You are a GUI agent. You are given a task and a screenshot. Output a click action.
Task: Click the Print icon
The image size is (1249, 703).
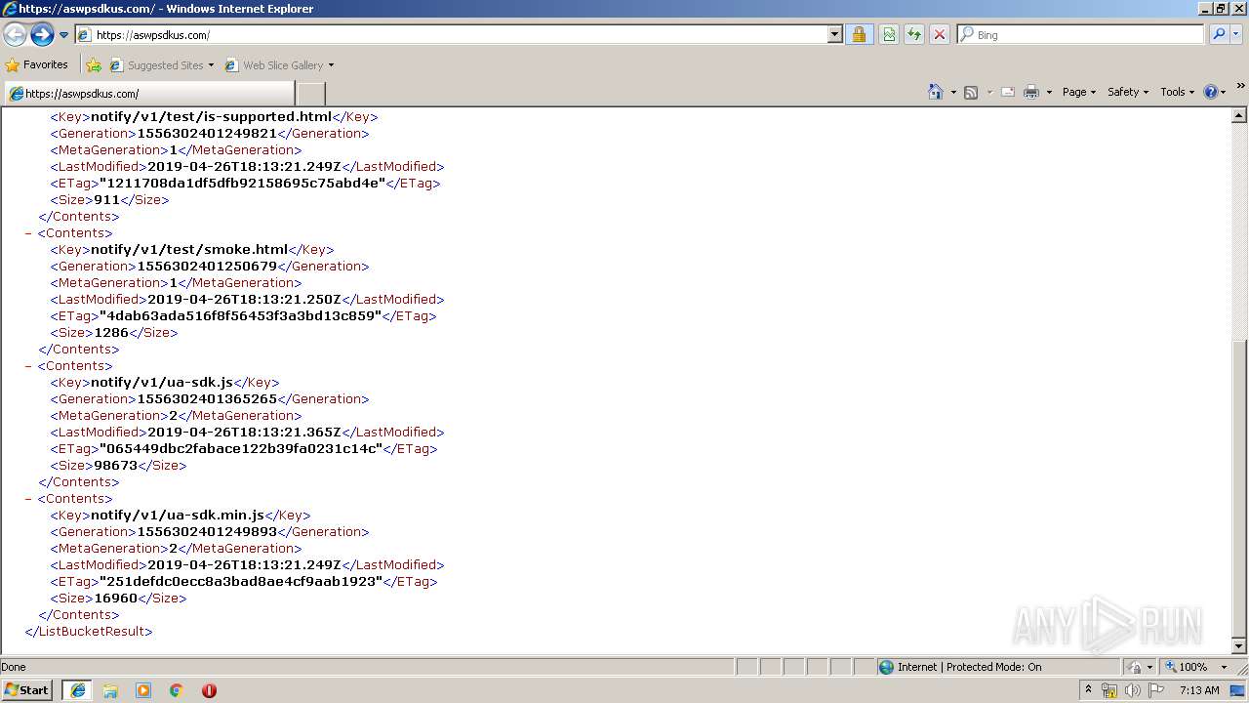coord(1031,92)
